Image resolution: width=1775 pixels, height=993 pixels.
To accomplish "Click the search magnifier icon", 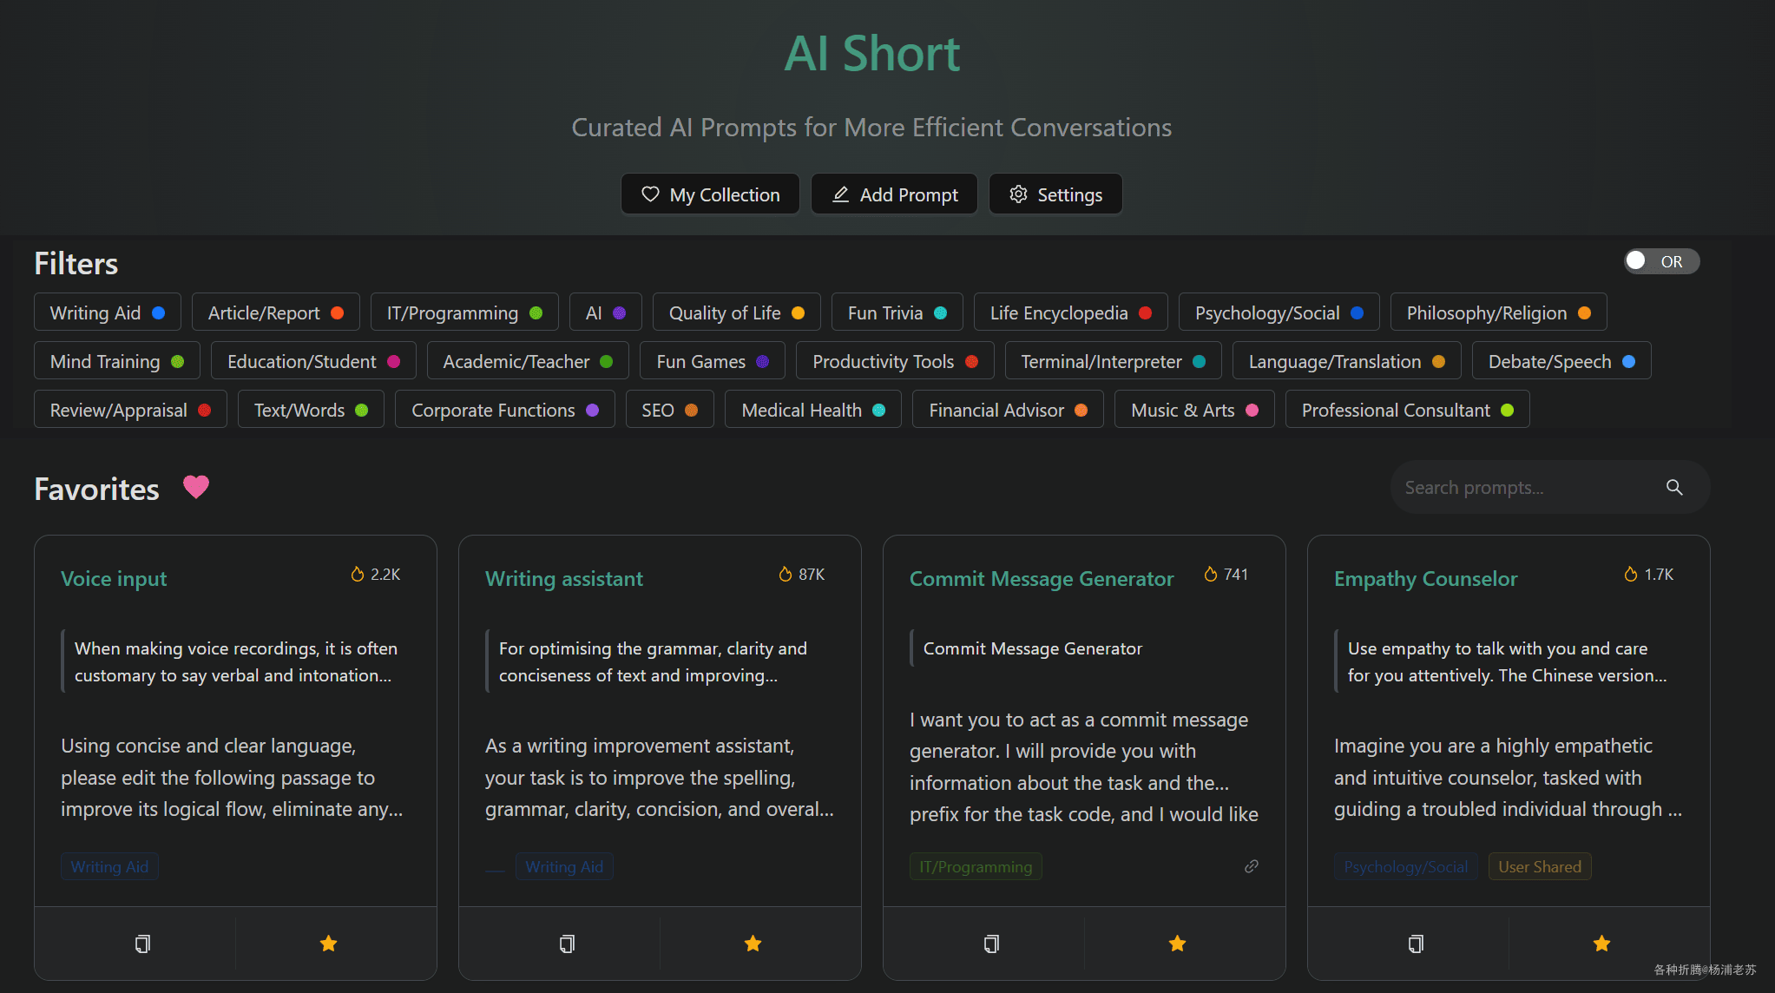I will pyautogui.click(x=1674, y=488).
